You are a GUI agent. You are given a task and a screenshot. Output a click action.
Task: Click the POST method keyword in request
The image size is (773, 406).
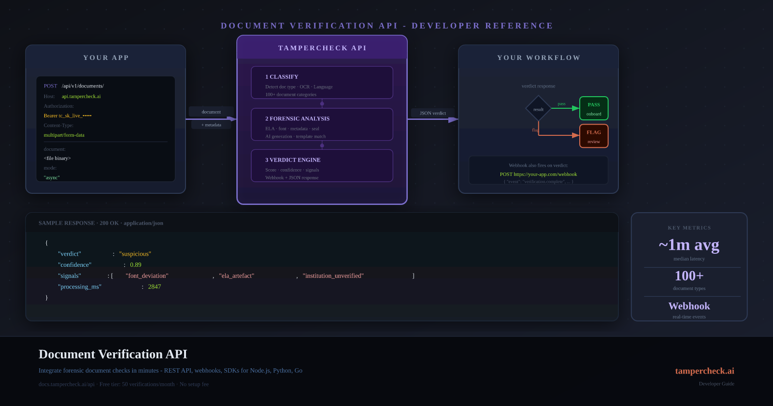click(x=50, y=86)
